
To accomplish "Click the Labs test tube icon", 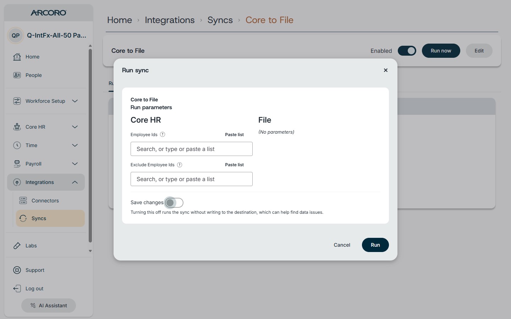I will click(17, 246).
